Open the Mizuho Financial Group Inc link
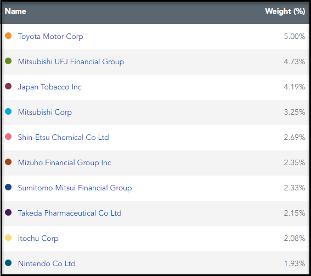 click(x=65, y=163)
